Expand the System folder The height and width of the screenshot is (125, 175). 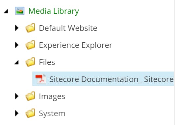tap(17, 113)
